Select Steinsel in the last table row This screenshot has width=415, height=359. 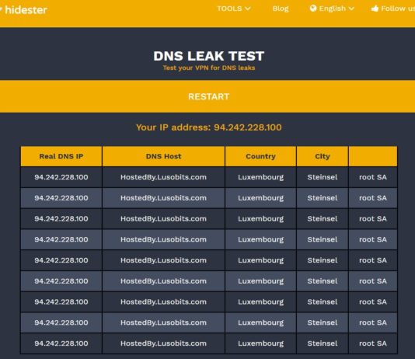(323, 343)
